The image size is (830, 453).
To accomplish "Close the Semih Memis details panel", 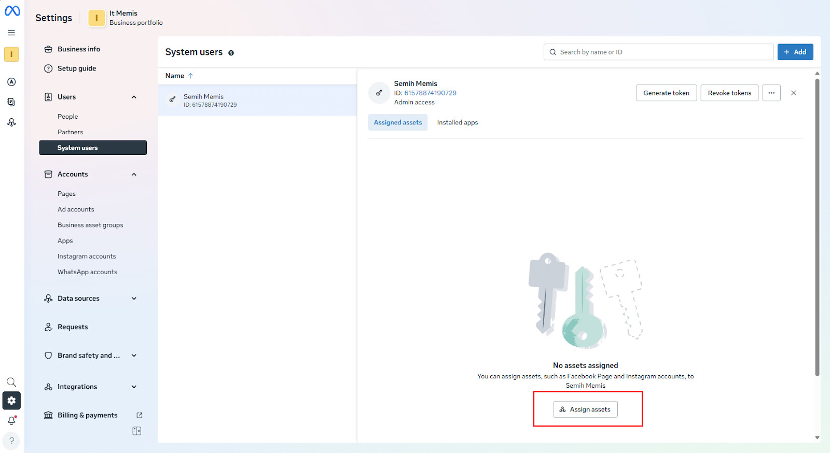I will [x=793, y=93].
